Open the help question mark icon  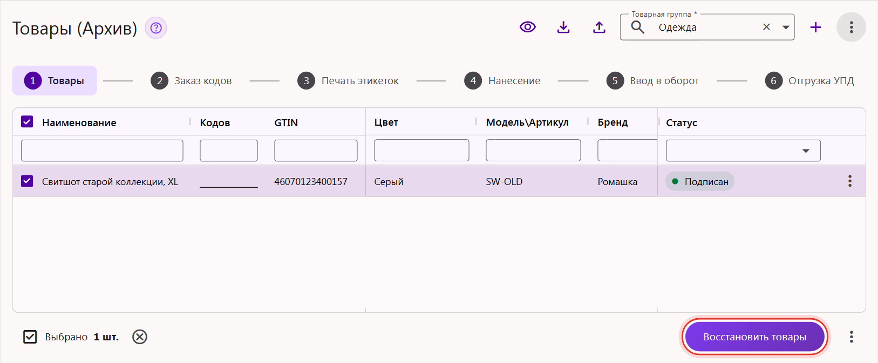pyautogui.click(x=156, y=28)
